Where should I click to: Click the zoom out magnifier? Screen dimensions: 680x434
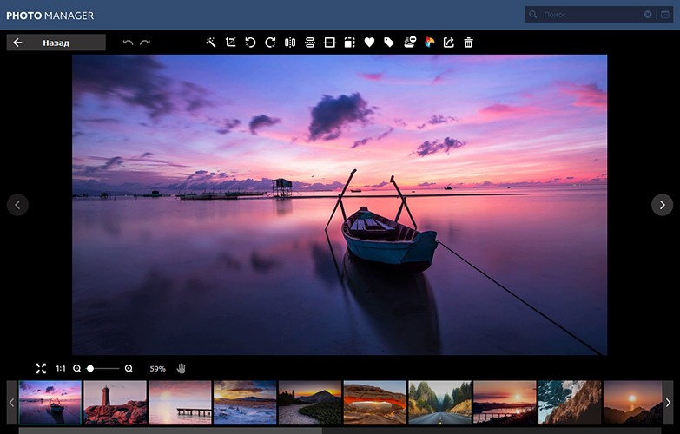coord(77,369)
